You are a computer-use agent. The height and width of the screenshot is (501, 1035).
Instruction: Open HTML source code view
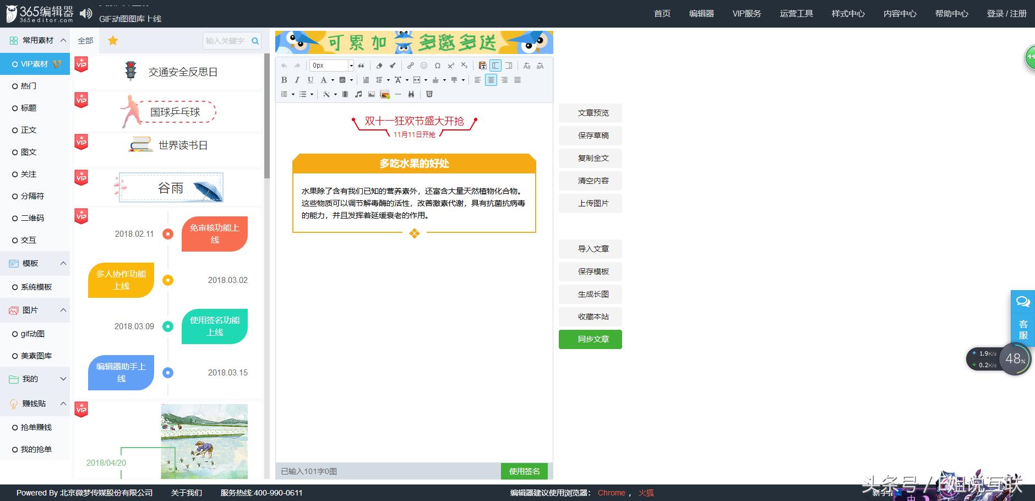(x=429, y=94)
